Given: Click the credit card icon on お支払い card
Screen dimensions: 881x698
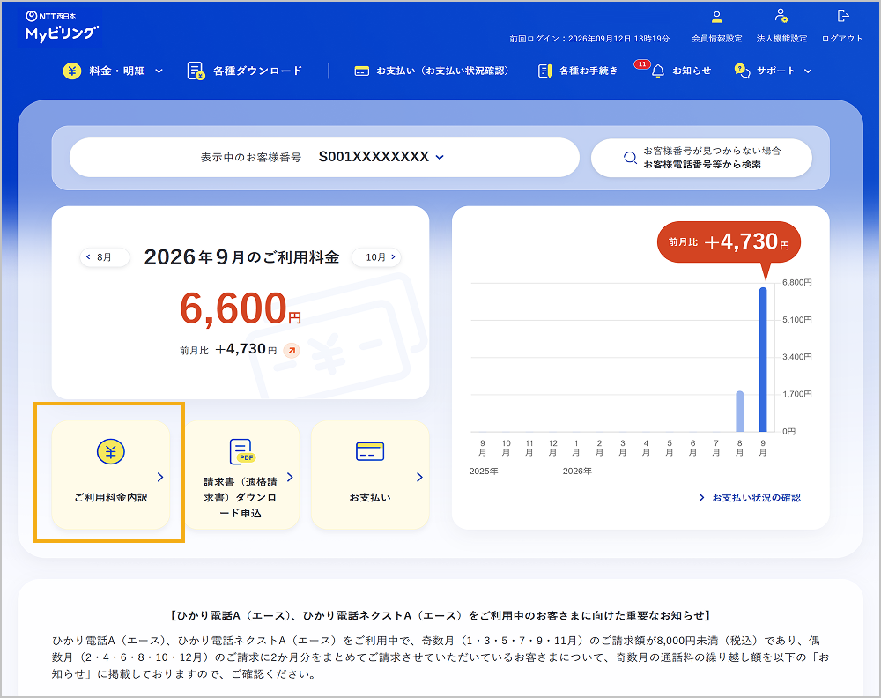Looking at the screenshot, I should tap(370, 451).
